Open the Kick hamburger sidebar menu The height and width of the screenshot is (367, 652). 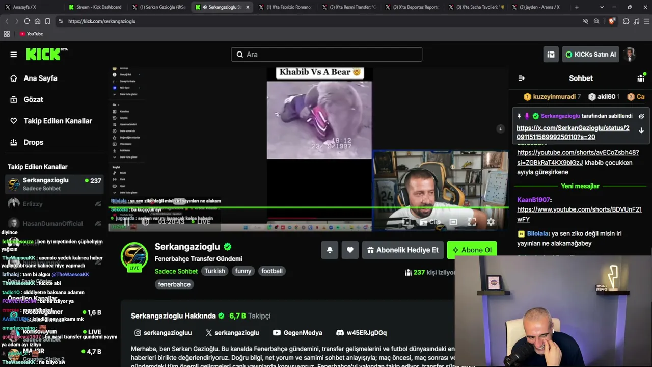point(14,55)
